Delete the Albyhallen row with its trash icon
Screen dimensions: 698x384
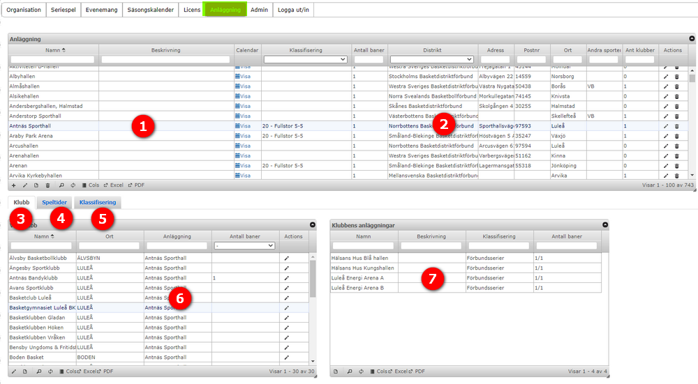tap(676, 77)
